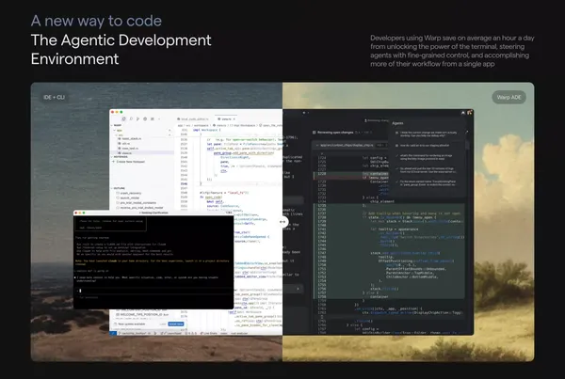Open agent task about fixing return variant name
Image resolution: width=565 pixels, height=379 pixels.
pos(426,182)
